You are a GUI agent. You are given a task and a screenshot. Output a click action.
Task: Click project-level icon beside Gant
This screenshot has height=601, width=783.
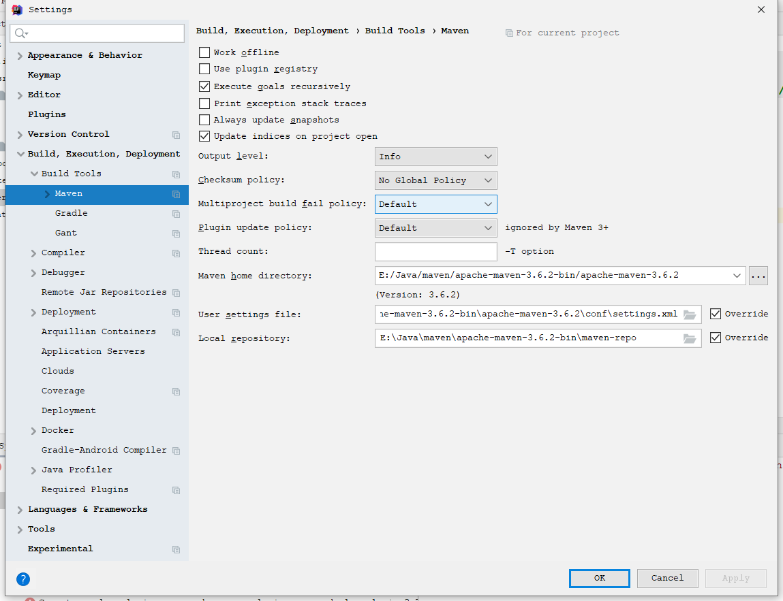coord(176,233)
